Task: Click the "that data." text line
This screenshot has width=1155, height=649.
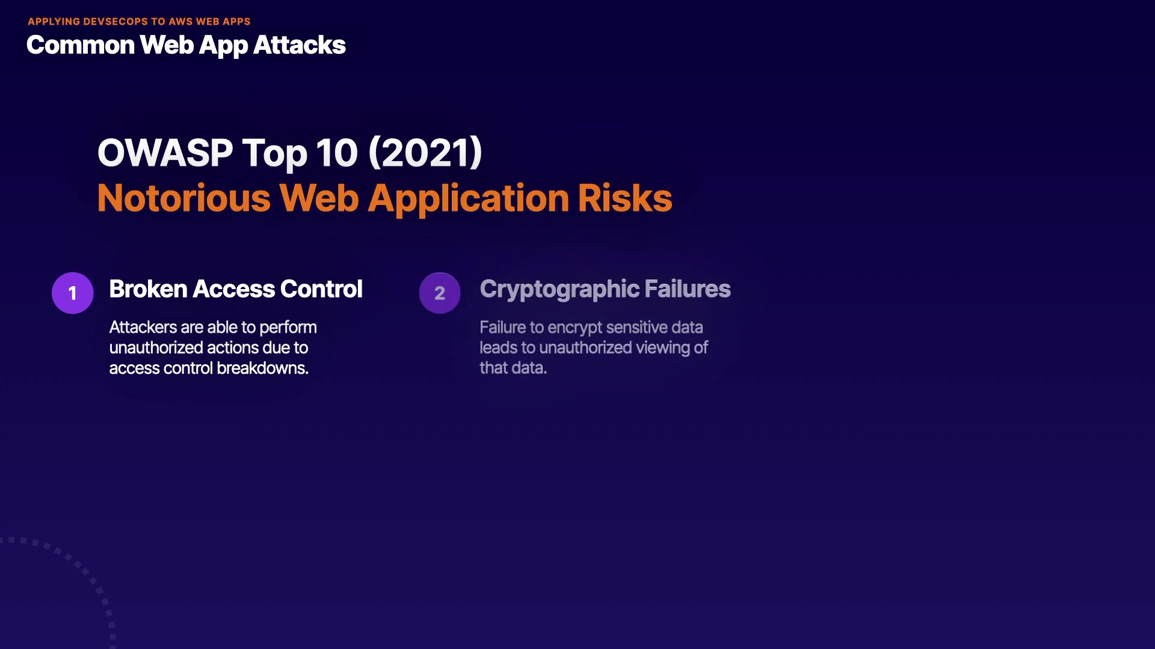Action: pos(513,368)
